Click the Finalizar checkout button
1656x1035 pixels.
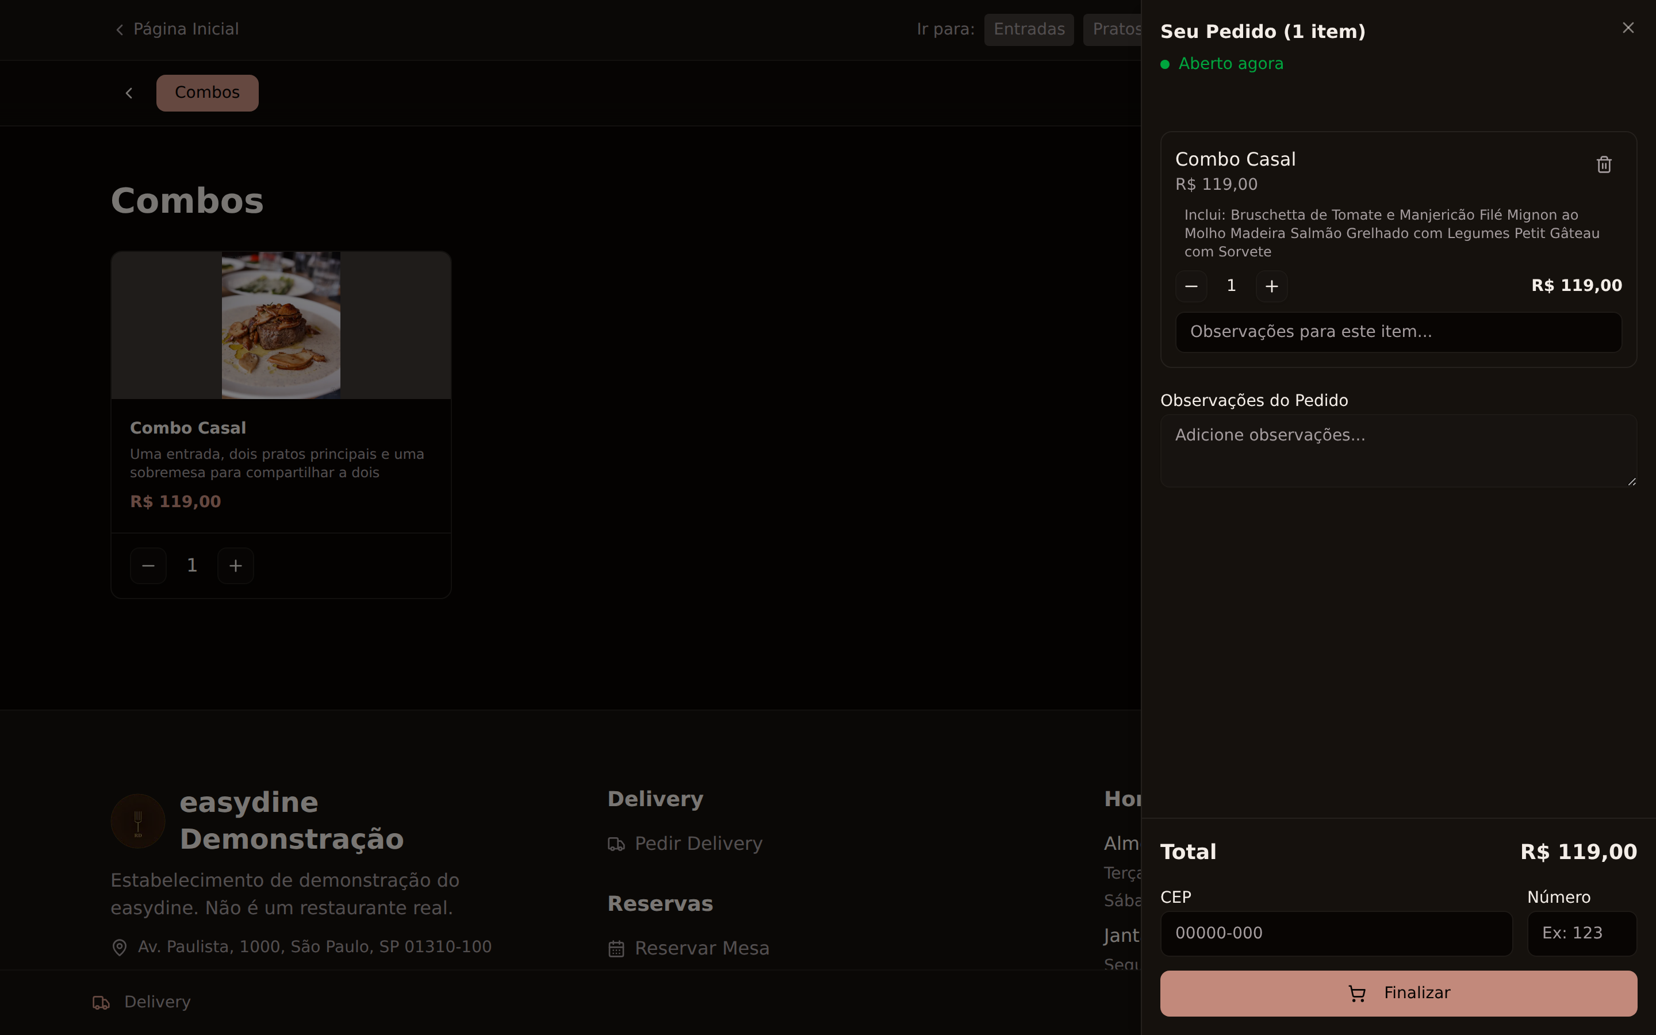coord(1398,993)
